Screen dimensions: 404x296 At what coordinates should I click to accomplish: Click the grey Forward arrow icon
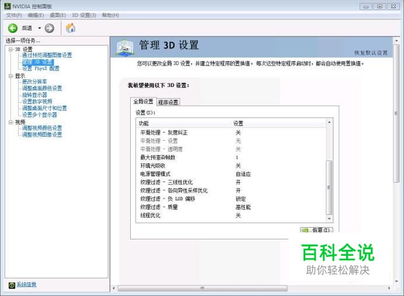coord(49,28)
